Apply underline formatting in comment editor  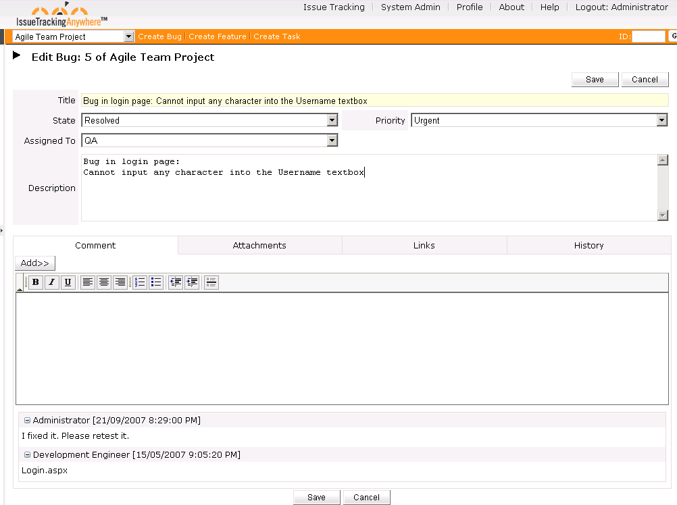(68, 282)
